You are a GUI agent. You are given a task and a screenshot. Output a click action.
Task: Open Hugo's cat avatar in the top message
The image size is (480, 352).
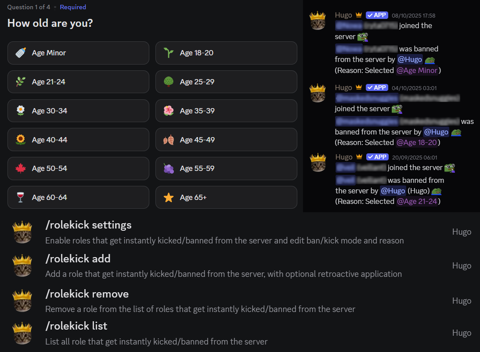[x=318, y=21]
